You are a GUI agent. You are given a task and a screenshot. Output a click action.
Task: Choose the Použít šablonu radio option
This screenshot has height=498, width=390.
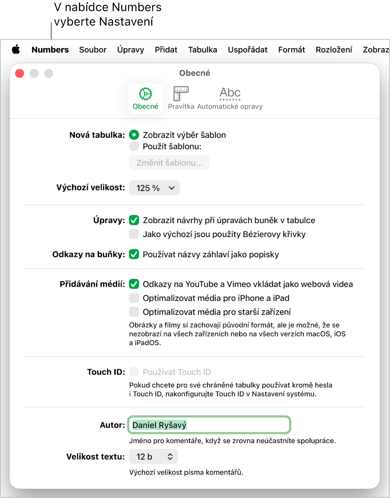(x=134, y=147)
